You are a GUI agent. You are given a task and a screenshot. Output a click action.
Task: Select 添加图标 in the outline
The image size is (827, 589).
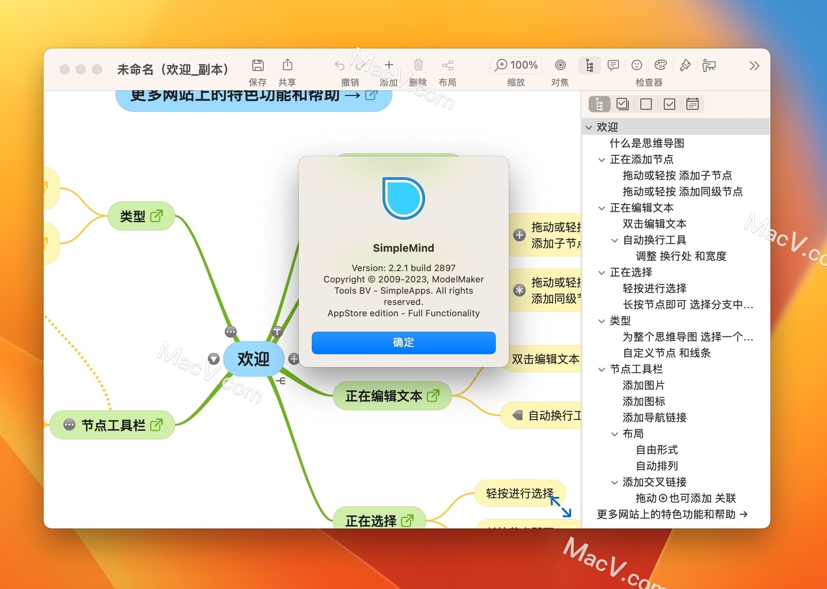coord(644,402)
